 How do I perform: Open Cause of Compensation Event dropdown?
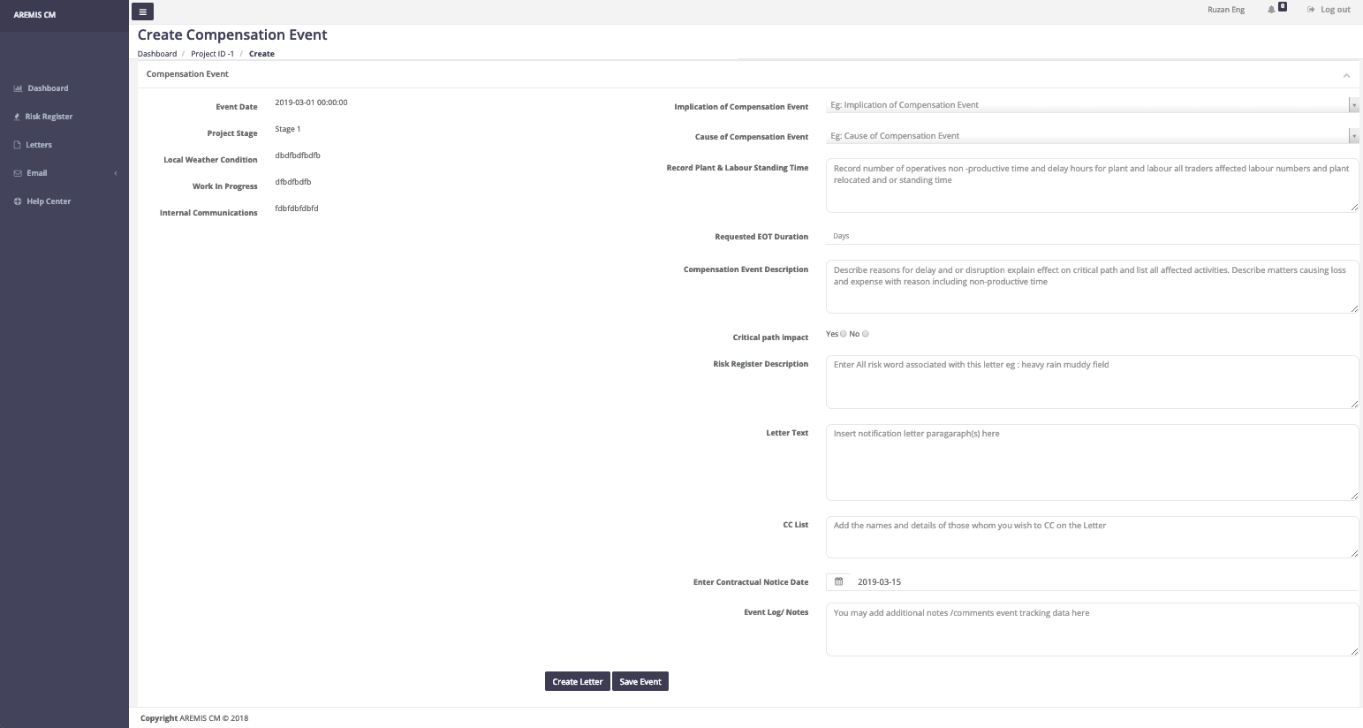[1091, 136]
